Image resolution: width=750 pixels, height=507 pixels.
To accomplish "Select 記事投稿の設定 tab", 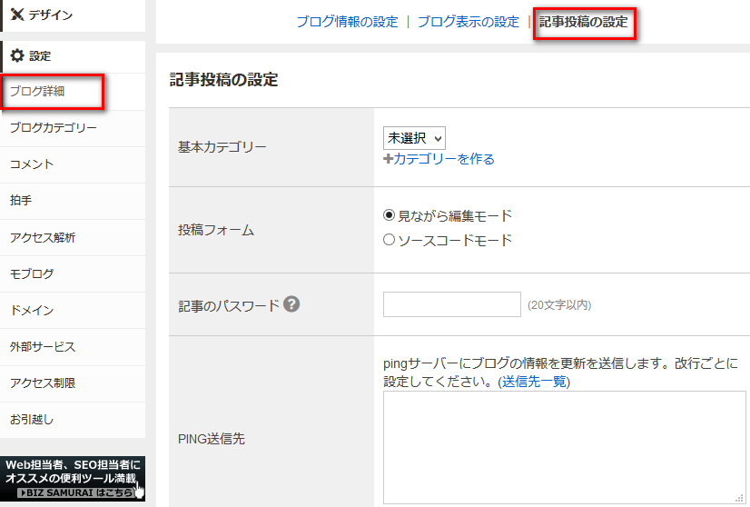I will pos(584,22).
